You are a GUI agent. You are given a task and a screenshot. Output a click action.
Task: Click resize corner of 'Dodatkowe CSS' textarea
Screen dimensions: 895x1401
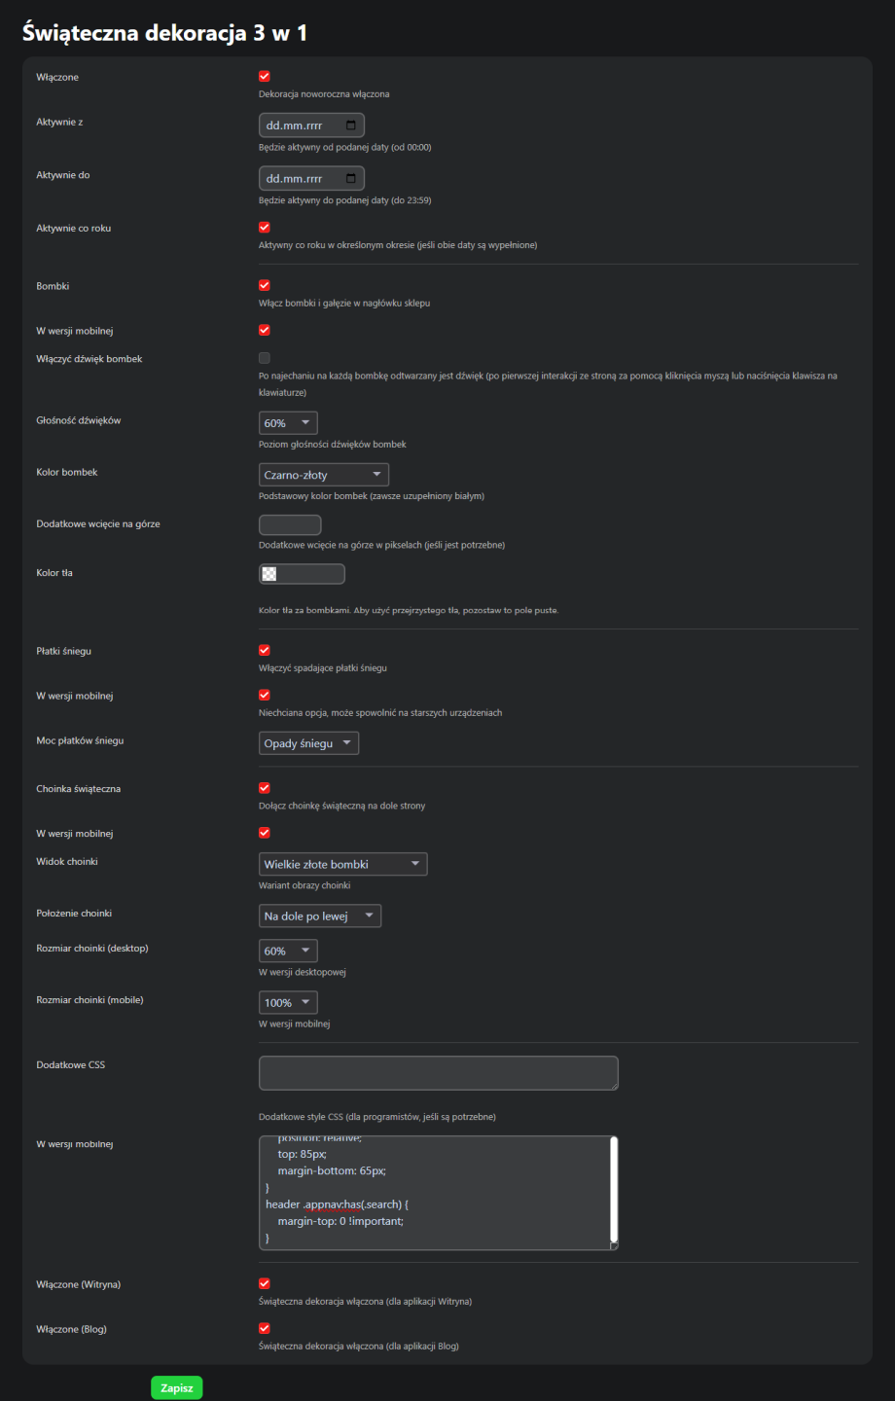click(613, 1085)
